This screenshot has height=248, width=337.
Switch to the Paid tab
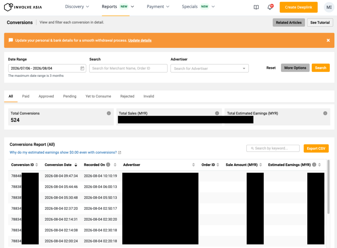pos(26,96)
